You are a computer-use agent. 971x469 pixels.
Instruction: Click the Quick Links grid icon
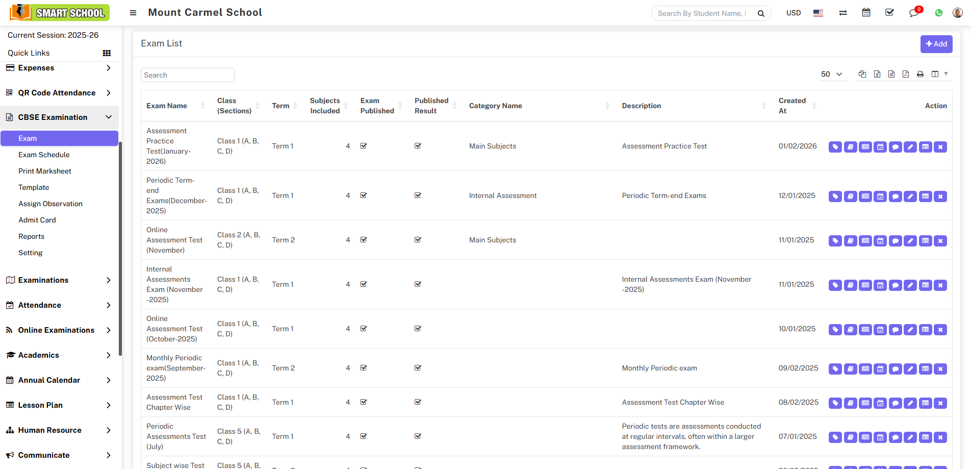[107, 53]
